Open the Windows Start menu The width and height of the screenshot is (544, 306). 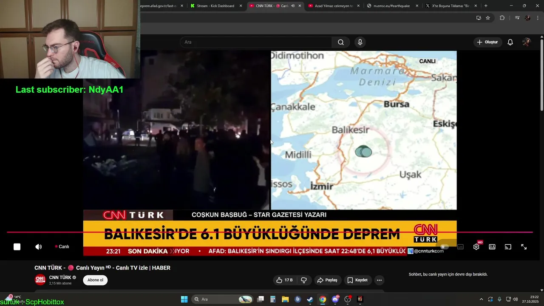184,299
